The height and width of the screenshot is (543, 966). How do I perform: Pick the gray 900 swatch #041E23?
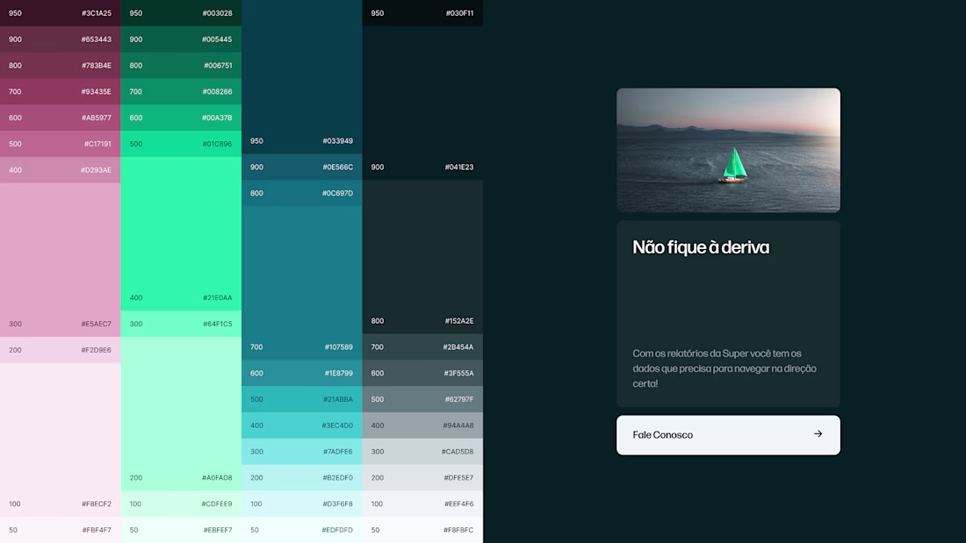pos(422,103)
